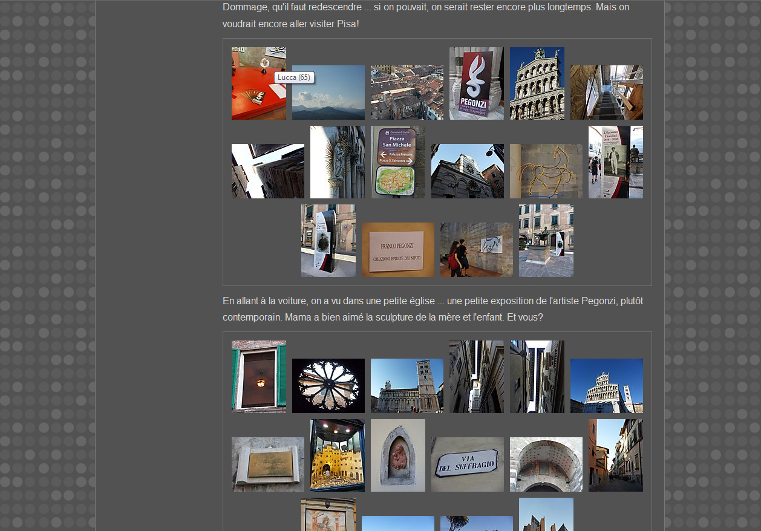Open the window with green shutters photo
Screen dimensions: 761x531
pyautogui.click(x=258, y=376)
